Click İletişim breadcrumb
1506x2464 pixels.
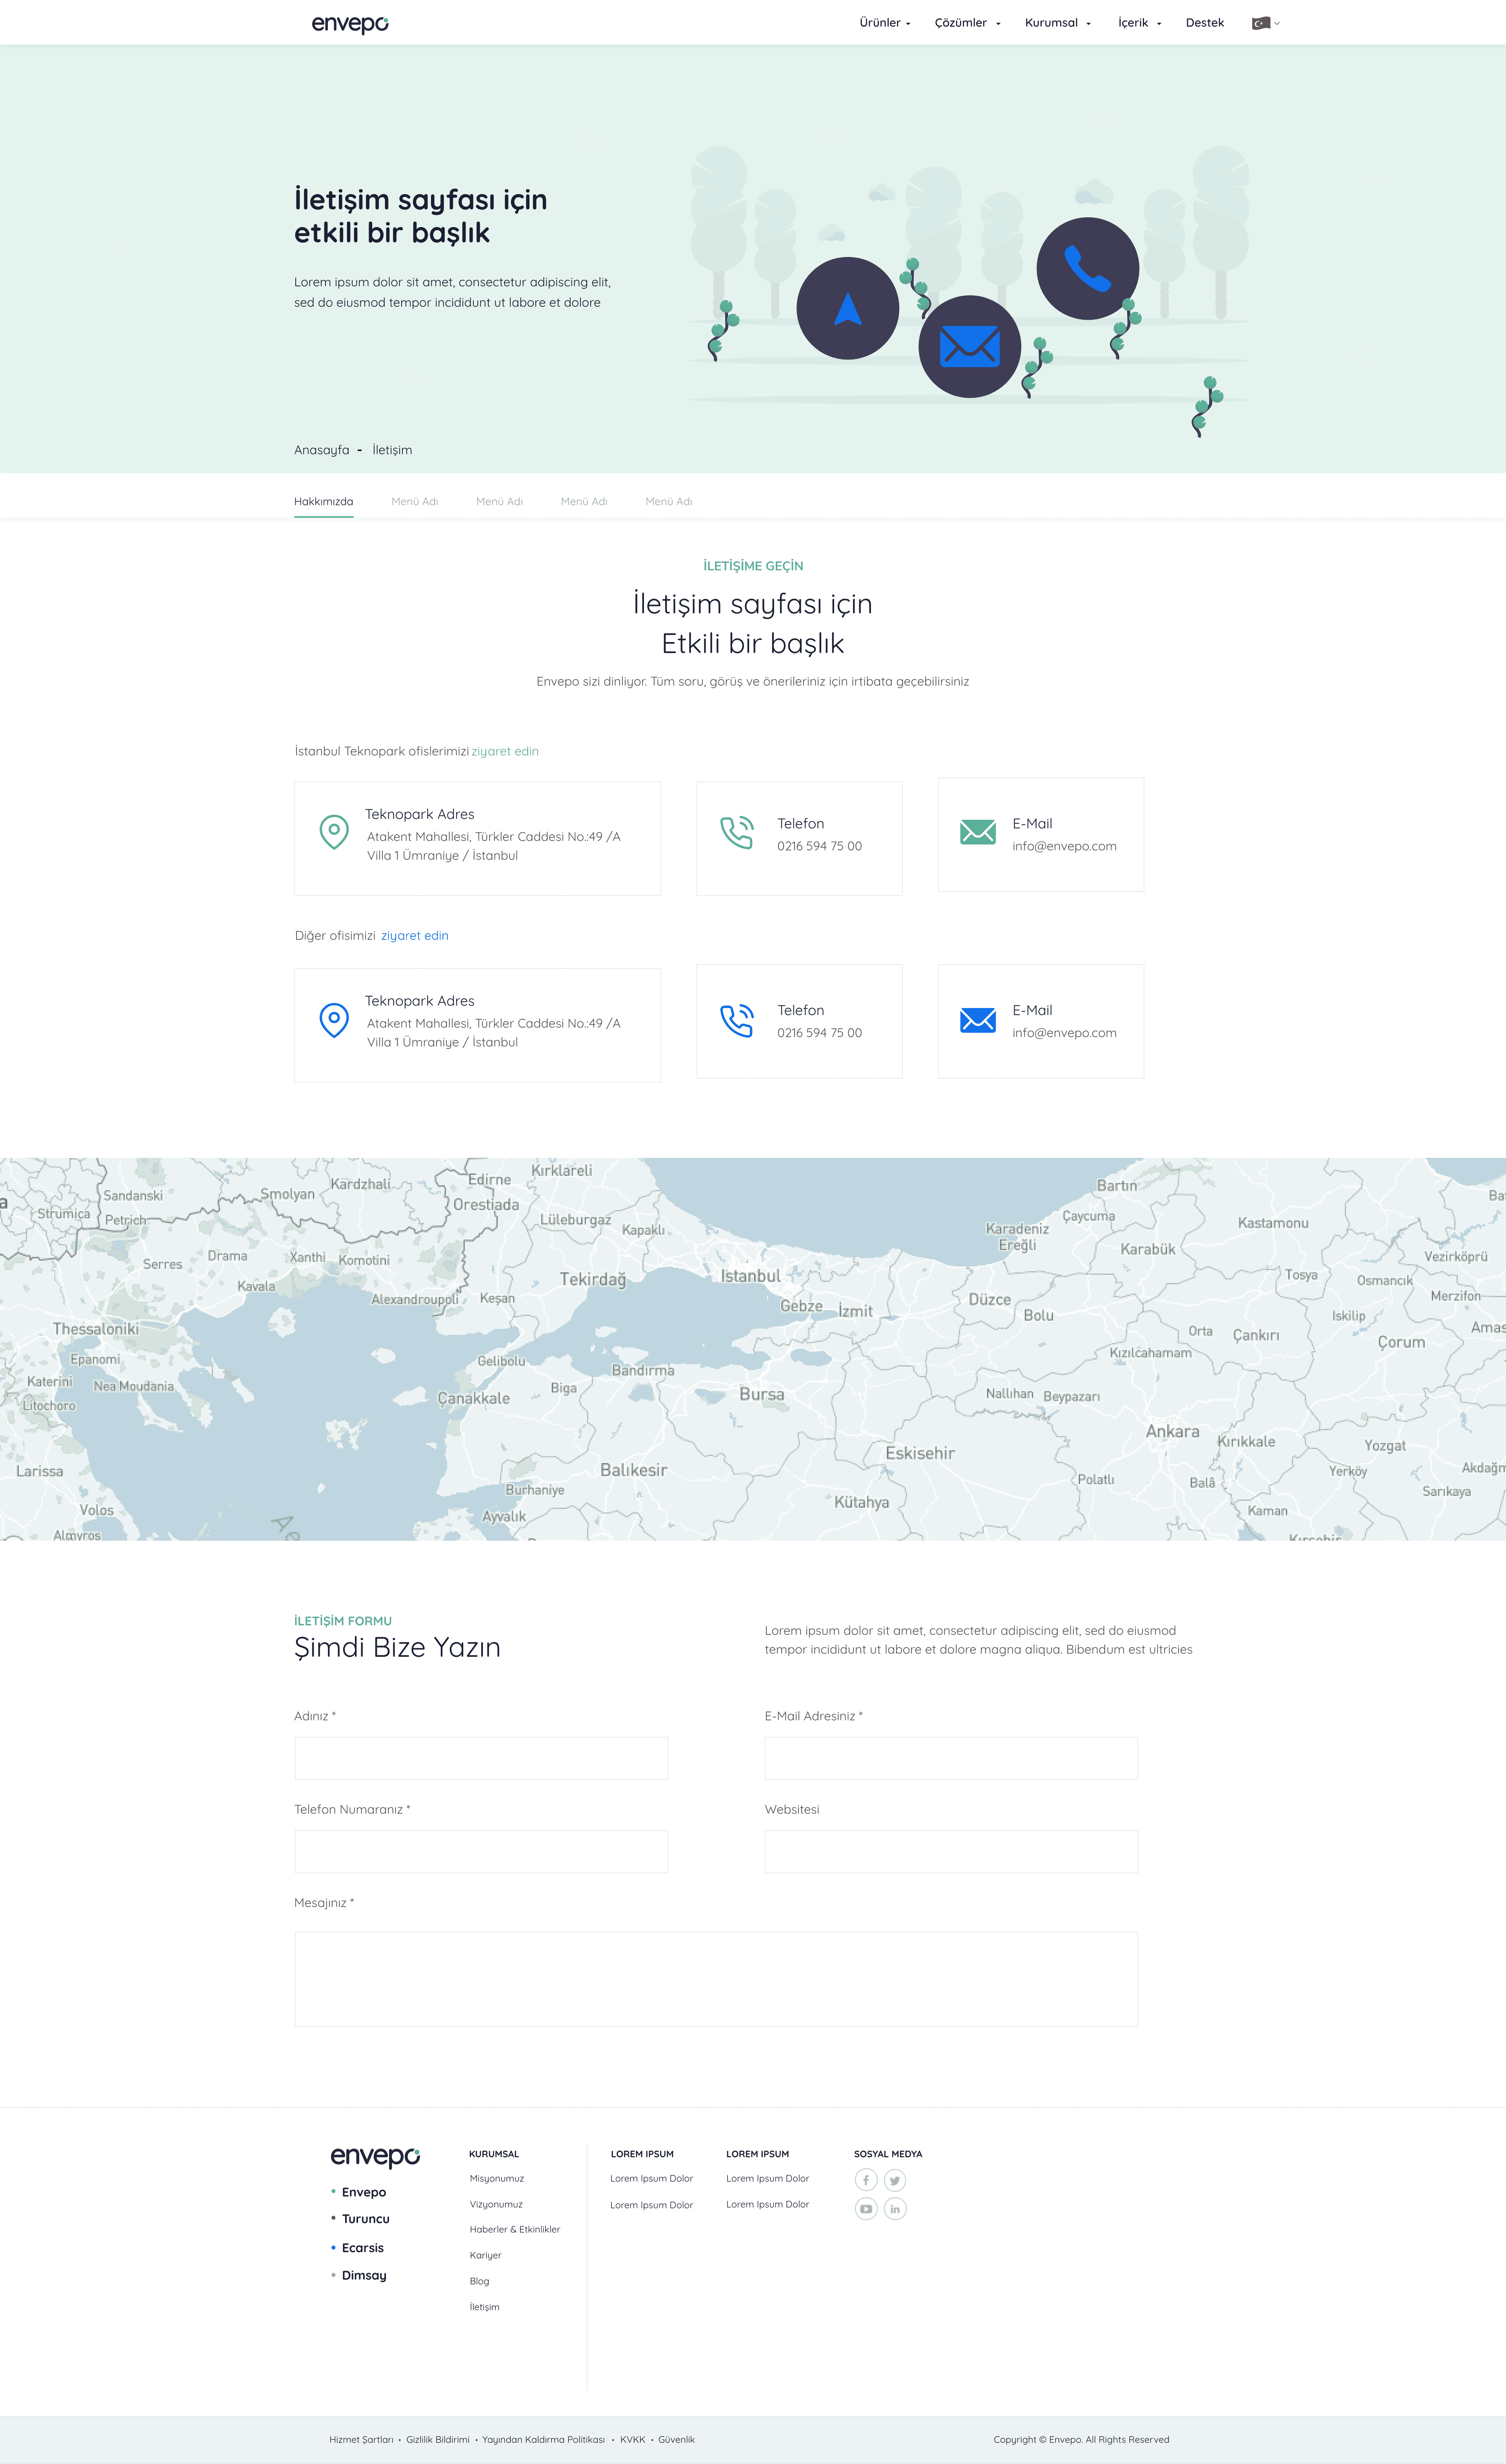pos(392,450)
